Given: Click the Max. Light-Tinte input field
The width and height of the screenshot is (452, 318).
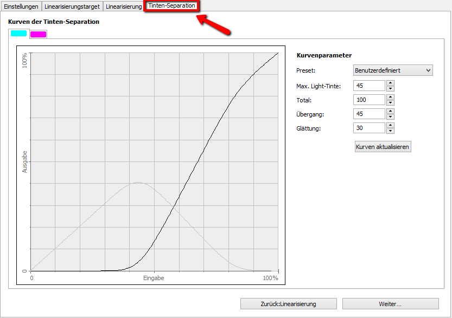Looking at the screenshot, I should click(368, 86).
